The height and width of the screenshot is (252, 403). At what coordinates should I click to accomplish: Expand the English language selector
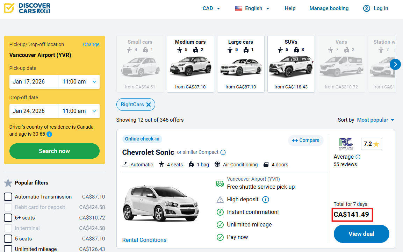252,8
